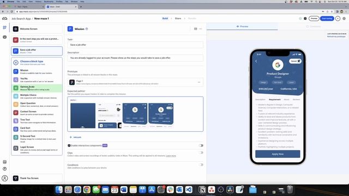
Task: Click the layout icon beside Mission options
Action: click(x=195, y=29)
